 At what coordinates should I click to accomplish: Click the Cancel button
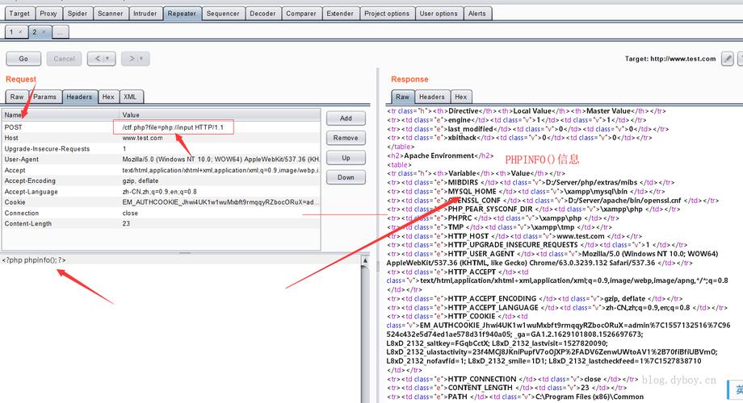coord(64,59)
